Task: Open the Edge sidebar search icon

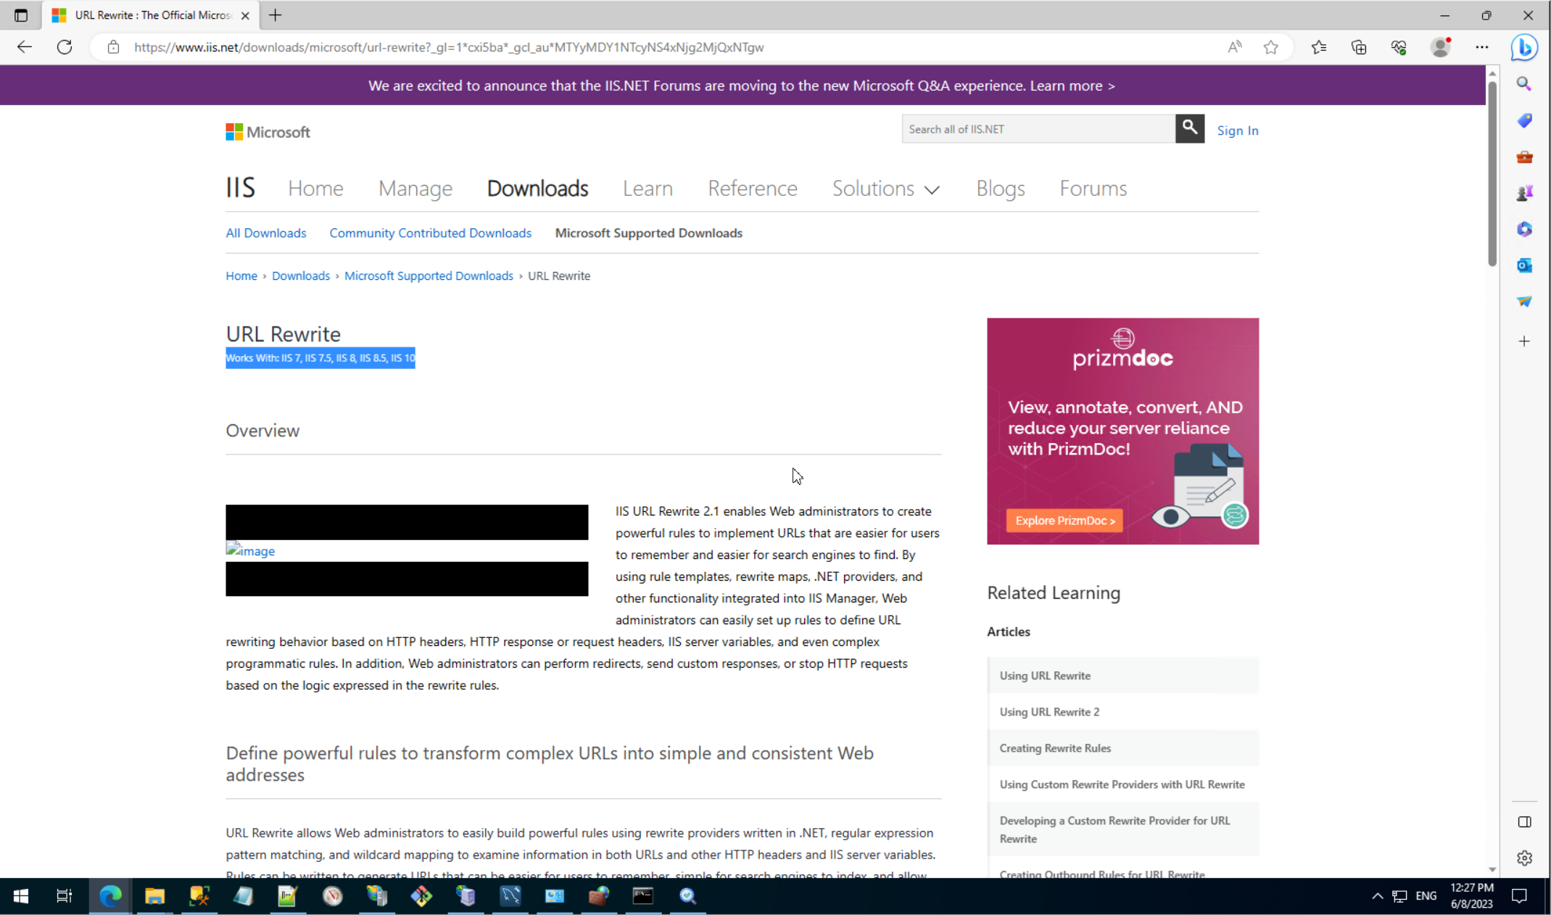Action: 1524,84
